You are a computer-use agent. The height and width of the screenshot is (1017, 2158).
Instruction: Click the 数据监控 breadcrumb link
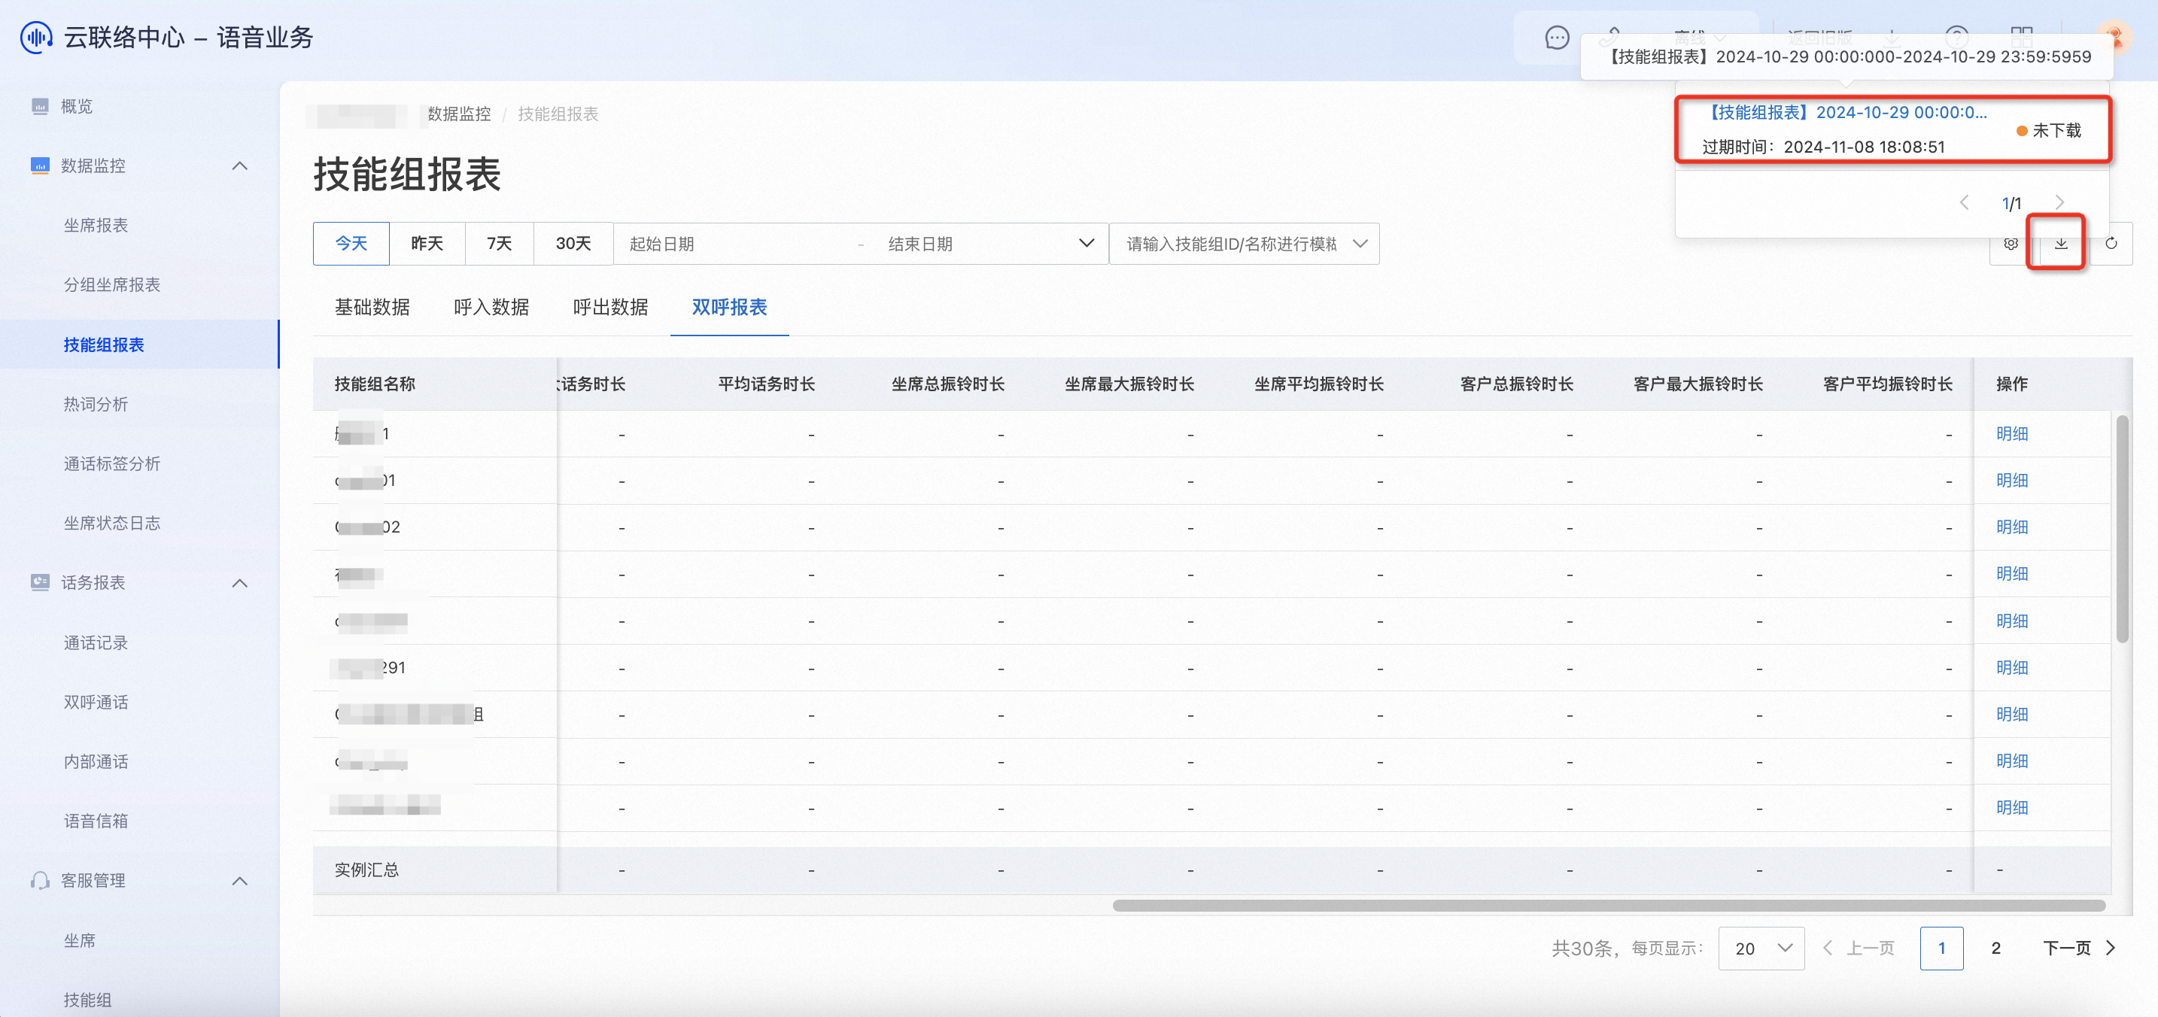pos(459,114)
